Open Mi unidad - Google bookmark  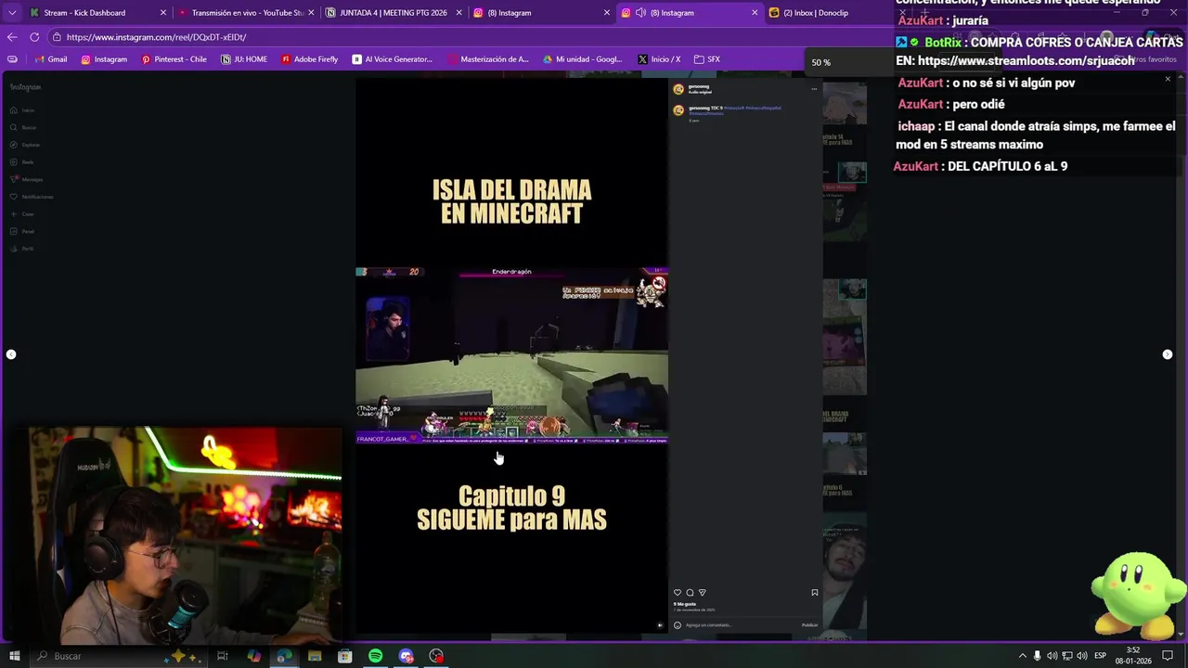(x=582, y=59)
